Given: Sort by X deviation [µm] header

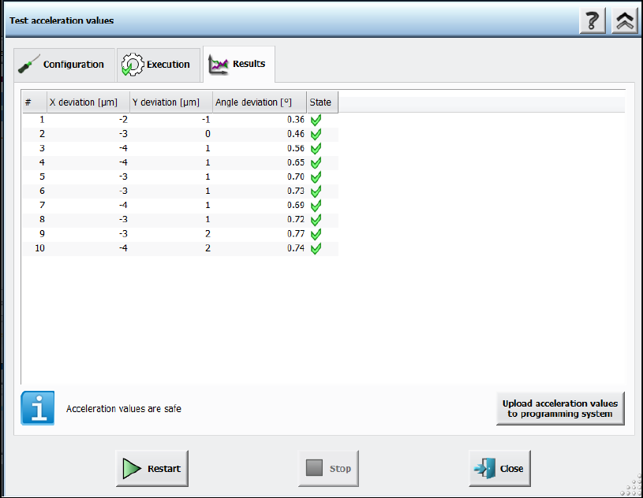Looking at the screenshot, I should [x=88, y=102].
